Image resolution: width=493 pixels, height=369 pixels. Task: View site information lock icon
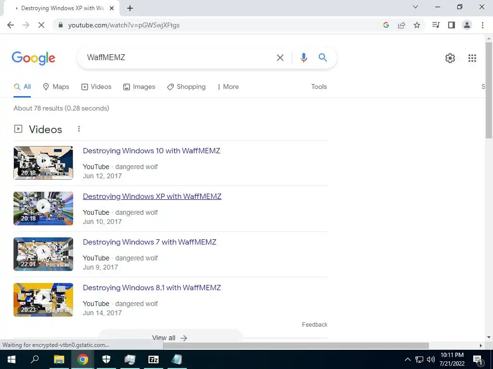[x=61, y=25]
